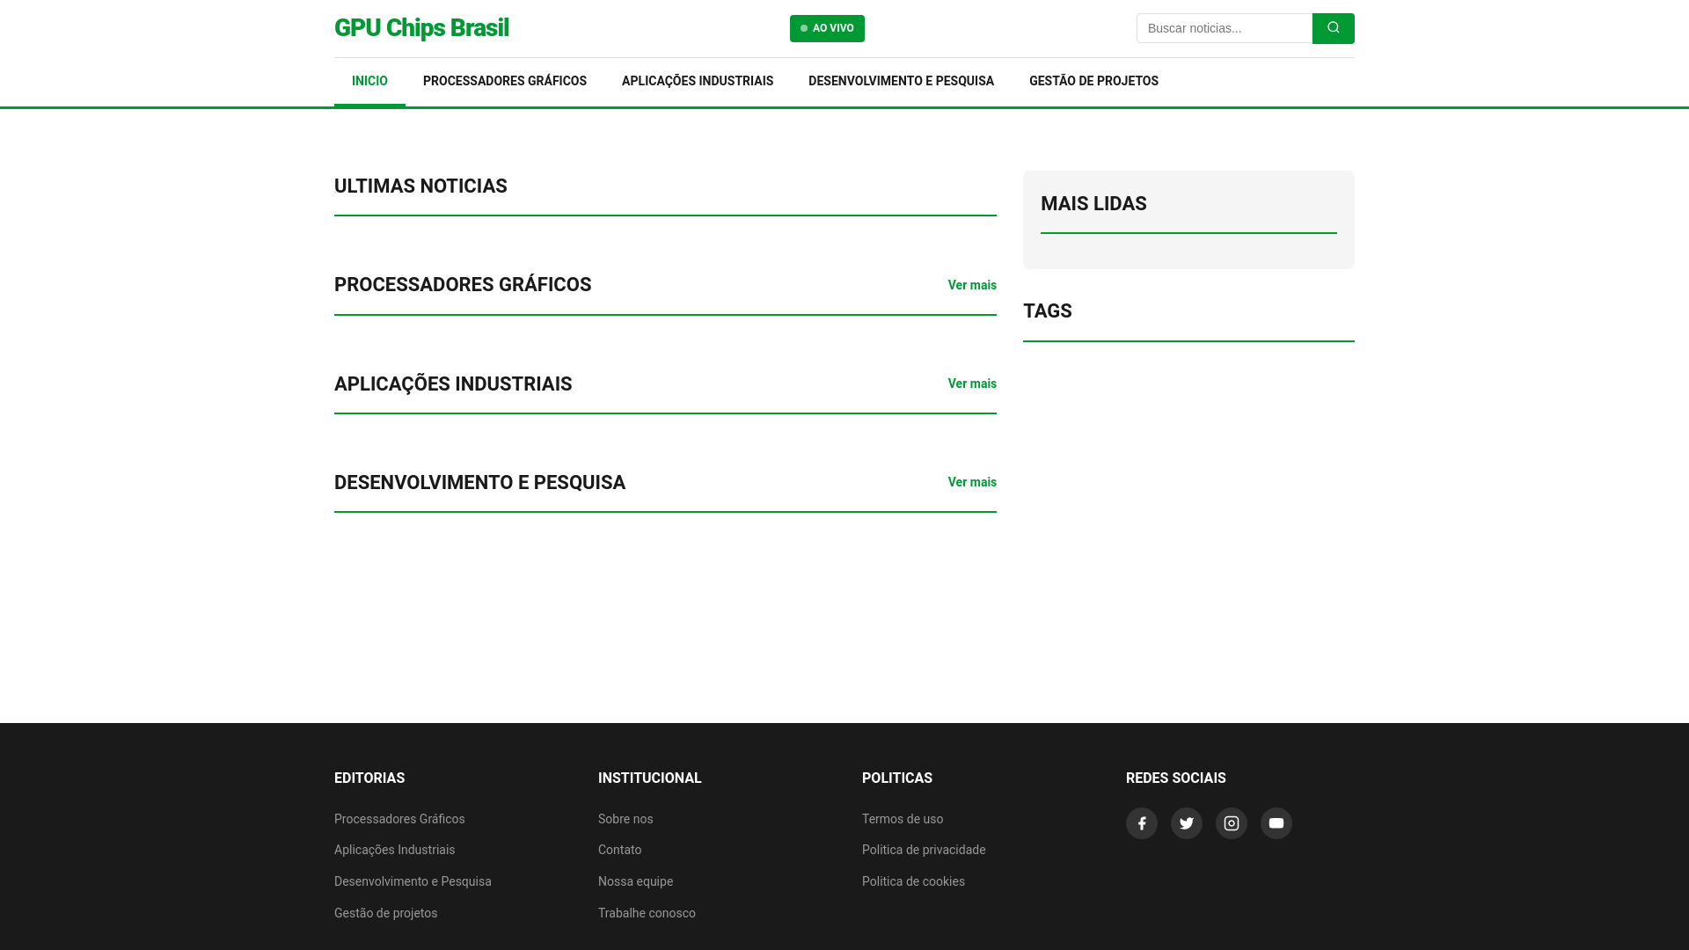Open footer link Desenvolvimento e Pesquisa

[x=413, y=881]
